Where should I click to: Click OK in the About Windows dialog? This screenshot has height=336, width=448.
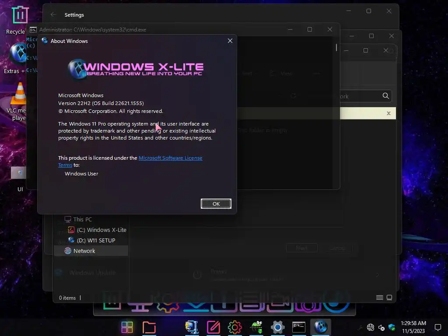tap(216, 204)
